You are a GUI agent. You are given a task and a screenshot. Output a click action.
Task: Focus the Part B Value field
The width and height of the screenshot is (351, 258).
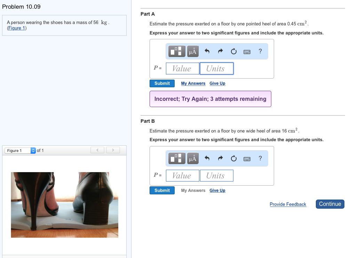pyautogui.click(x=182, y=176)
